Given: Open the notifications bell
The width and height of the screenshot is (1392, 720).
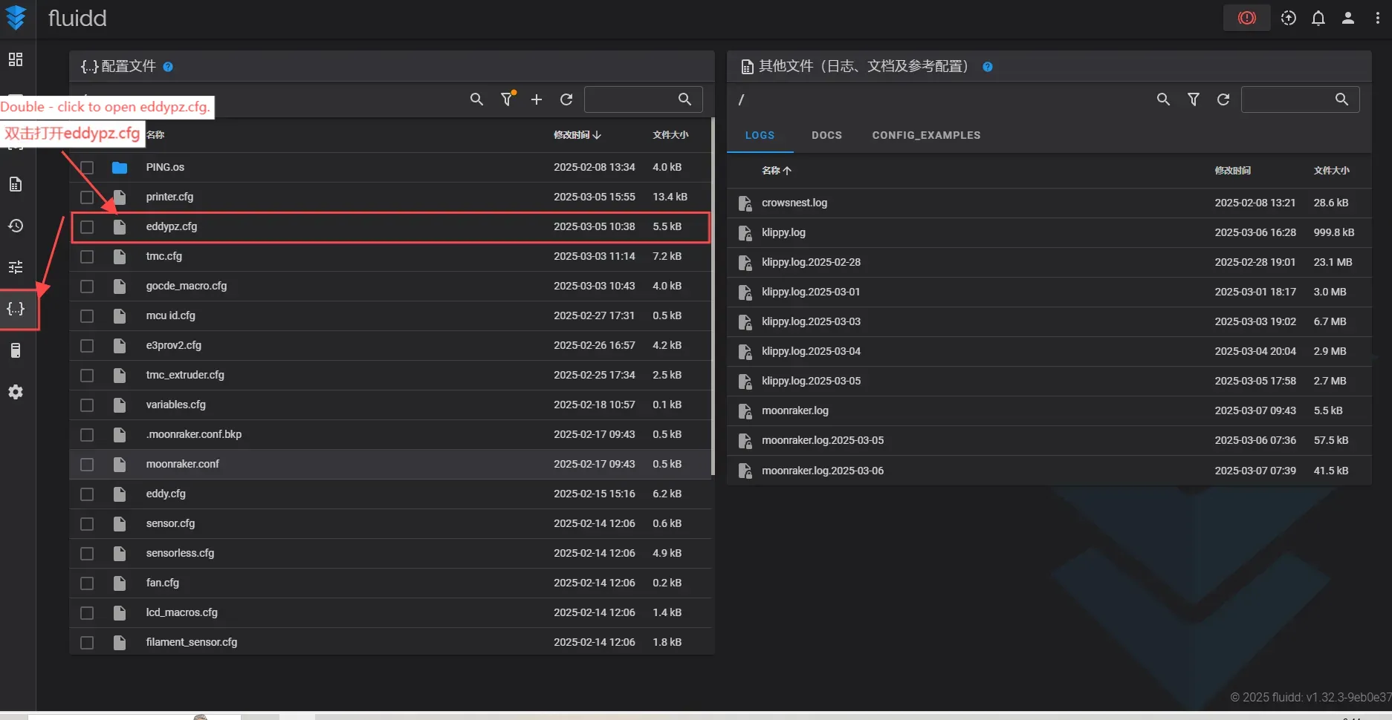Looking at the screenshot, I should tap(1318, 18).
